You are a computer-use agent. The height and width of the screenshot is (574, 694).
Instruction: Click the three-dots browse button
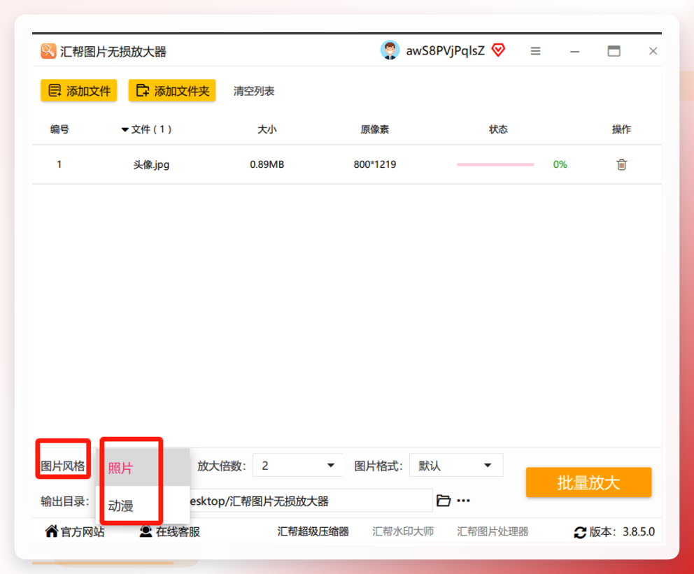[x=463, y=501]
